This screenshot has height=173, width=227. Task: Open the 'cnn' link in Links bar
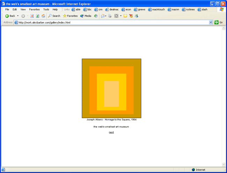(x=98, y=9)
